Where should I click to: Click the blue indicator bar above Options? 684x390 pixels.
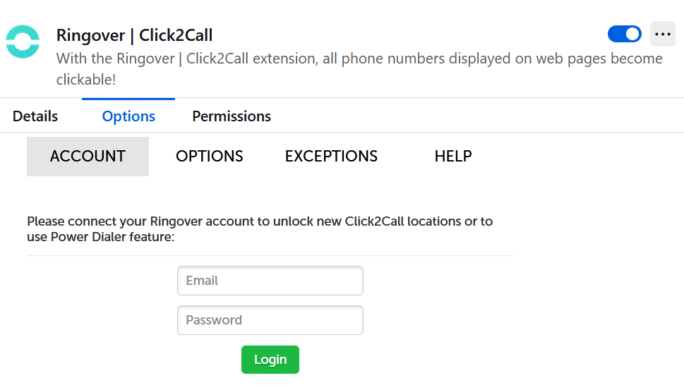coord(128,99)
